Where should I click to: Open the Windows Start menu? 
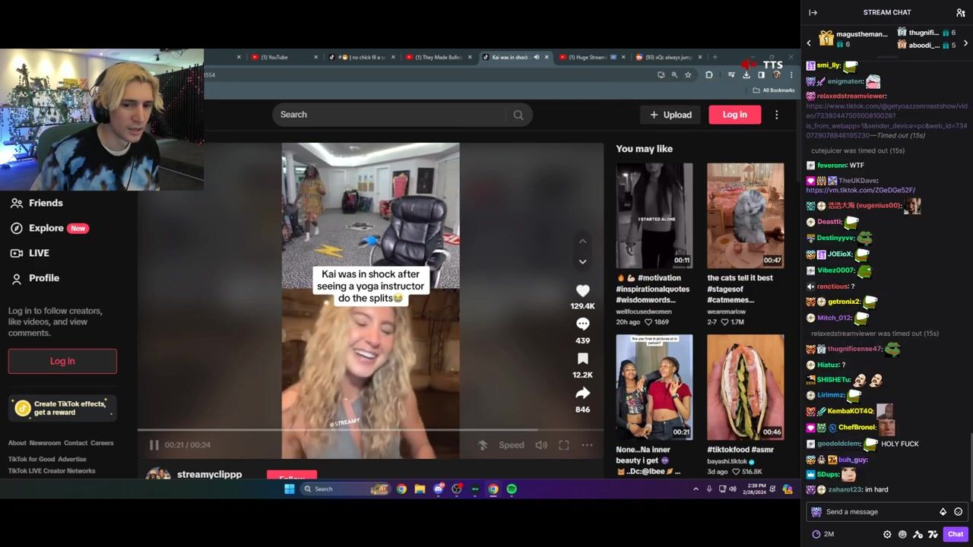pos(290,489)
